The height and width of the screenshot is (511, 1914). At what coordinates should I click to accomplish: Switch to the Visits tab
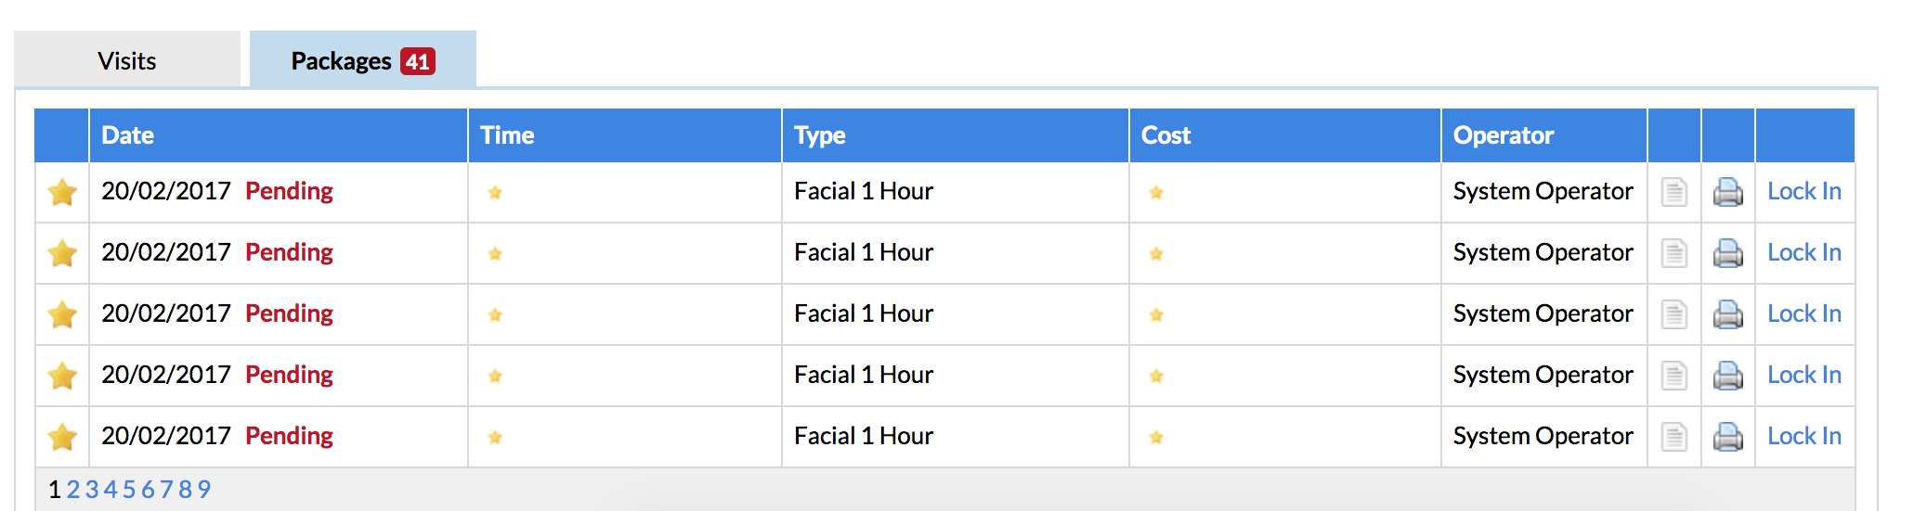[x=127, y=61]
